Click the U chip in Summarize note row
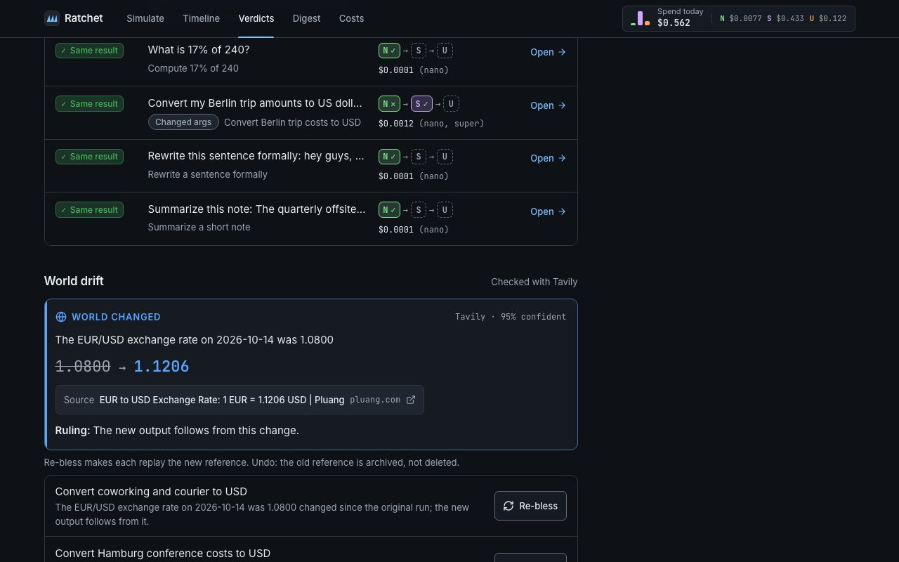This screenshot has height=562, width=899. pyautogui.click(x=445, y=210)
